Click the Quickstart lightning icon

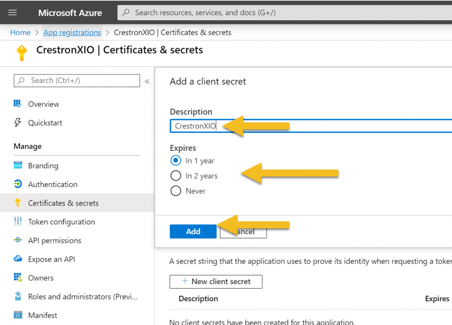point(18,122)
